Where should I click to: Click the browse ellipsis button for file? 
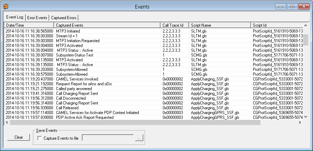coord(138,138)
